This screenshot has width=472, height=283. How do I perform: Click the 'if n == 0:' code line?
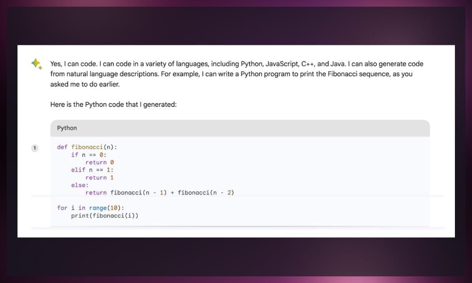pyautogui.click(x=89, y=154)
